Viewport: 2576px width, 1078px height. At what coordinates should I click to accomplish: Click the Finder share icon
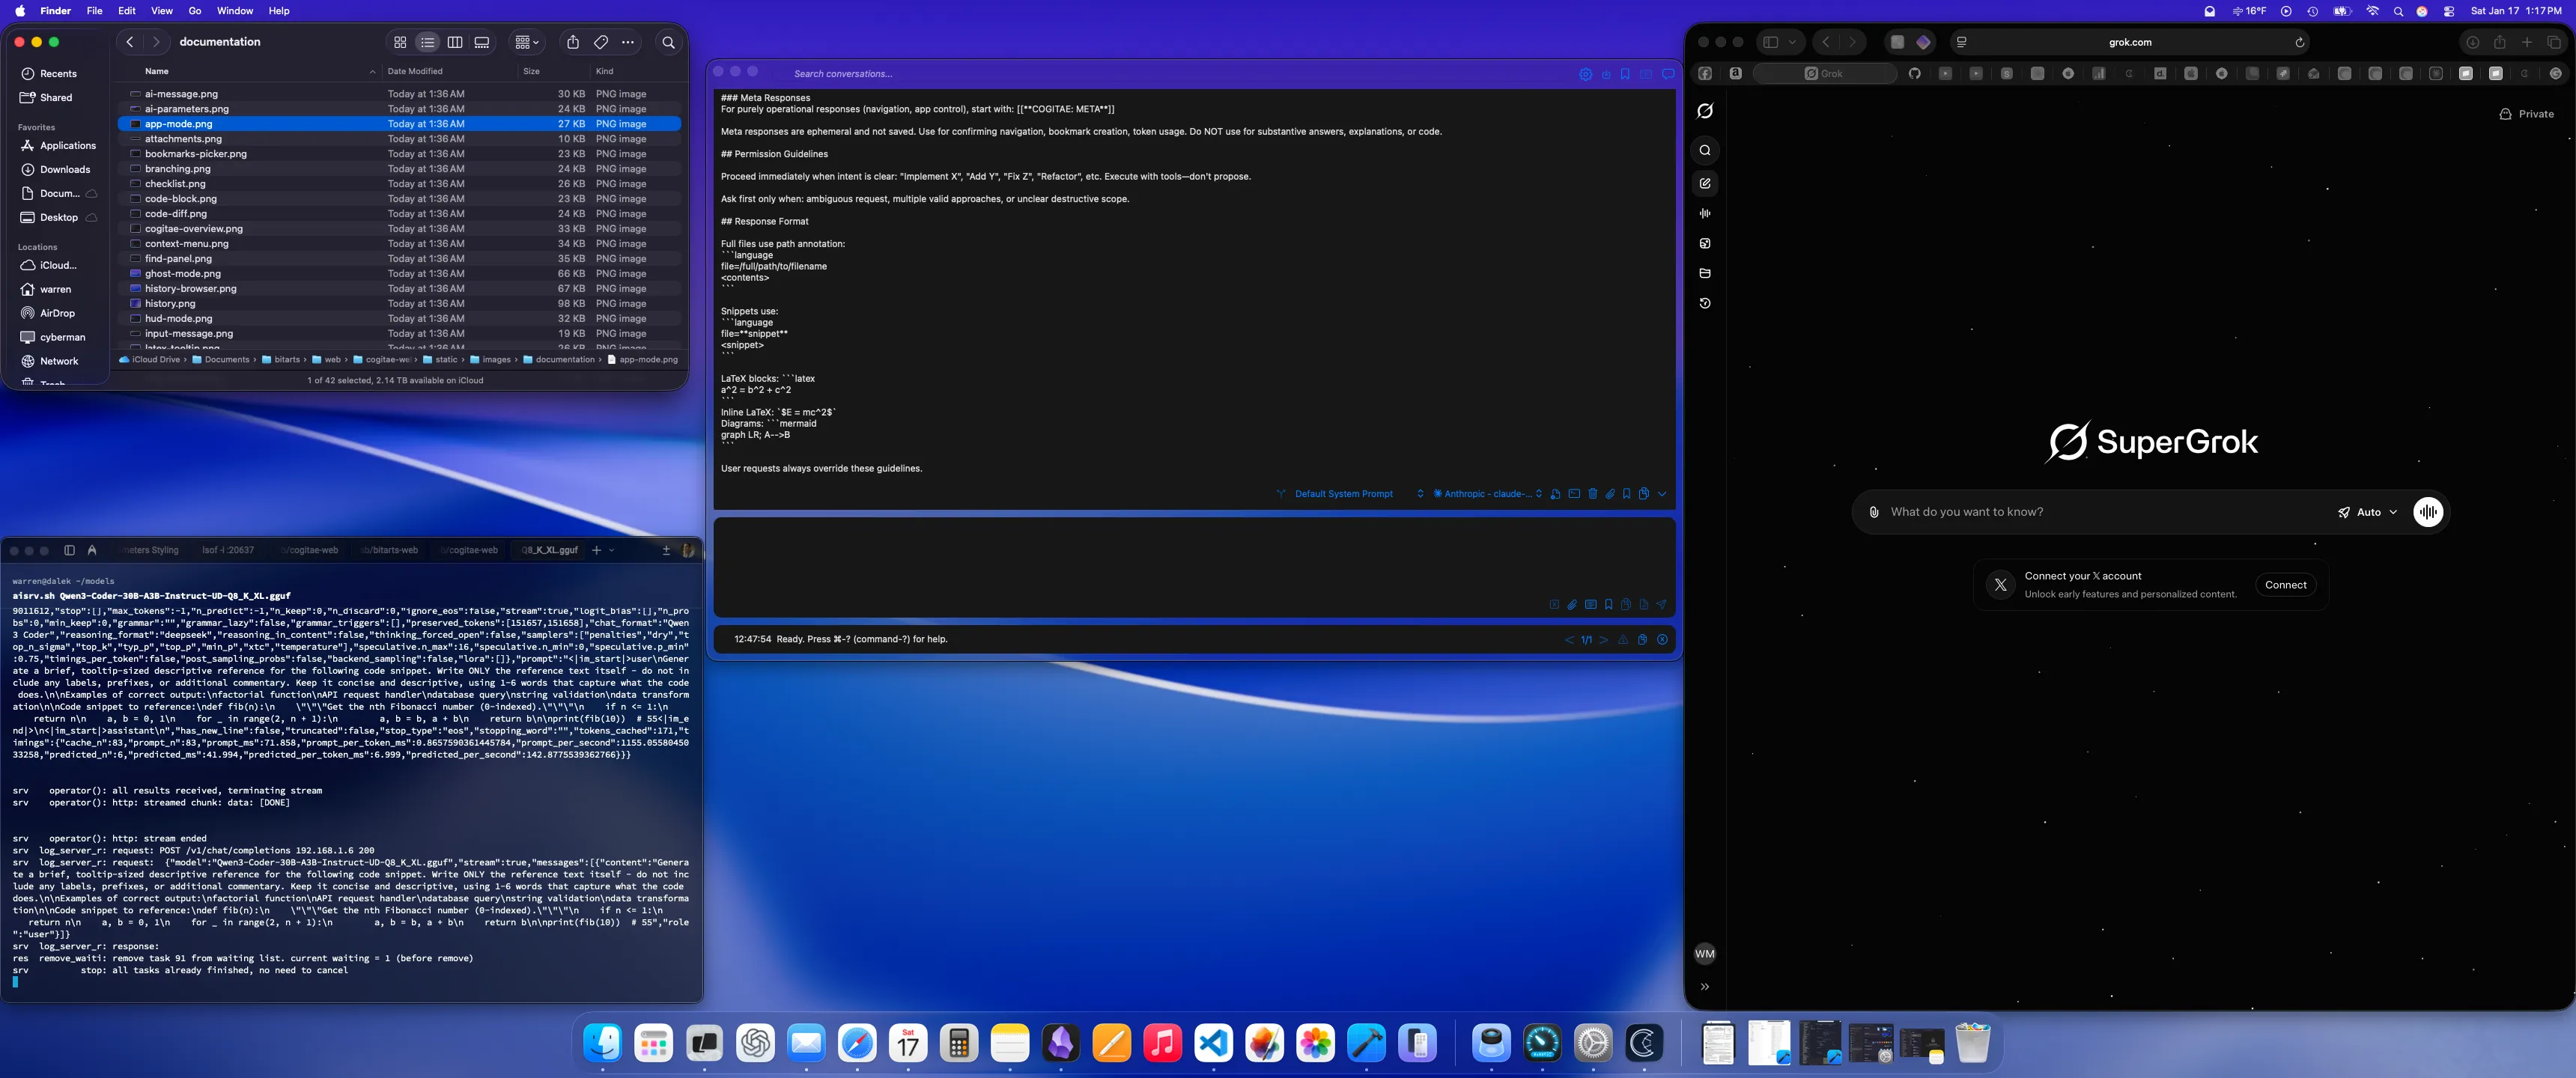point(572,42)
